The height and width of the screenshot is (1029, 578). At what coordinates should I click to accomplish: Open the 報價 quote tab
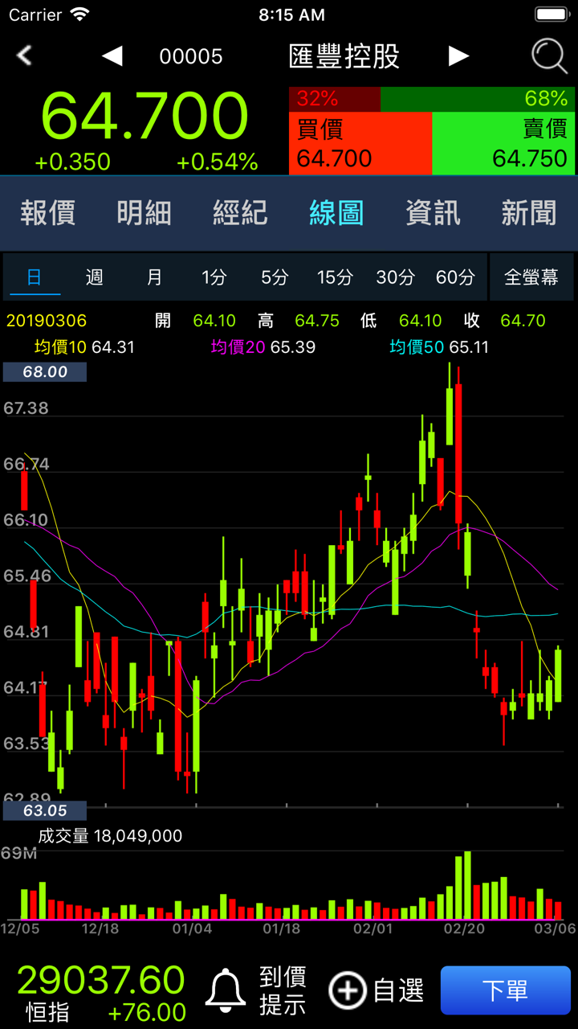pyautogui.click(x=48, y=213)
